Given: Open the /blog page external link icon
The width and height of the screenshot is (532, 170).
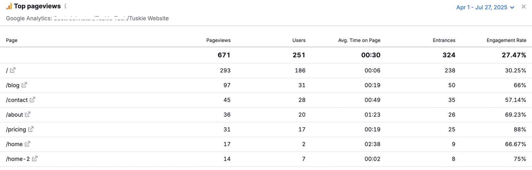Looking at the screenshot, I should coord(24,85).
